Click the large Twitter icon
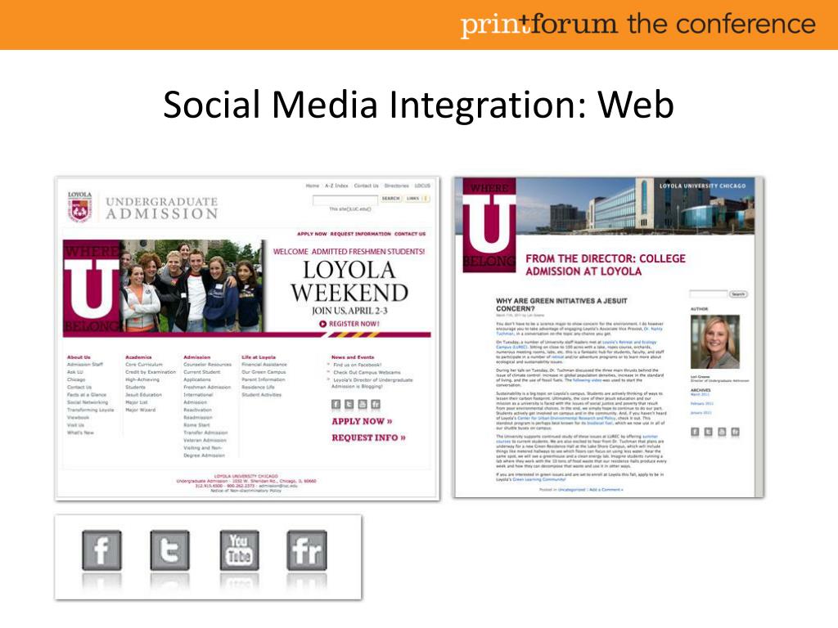This screenshot has height=628, width=838. 169,549
